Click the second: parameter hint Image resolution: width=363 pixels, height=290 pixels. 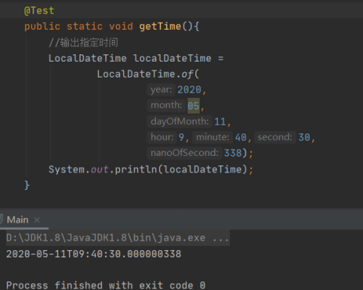275,137
